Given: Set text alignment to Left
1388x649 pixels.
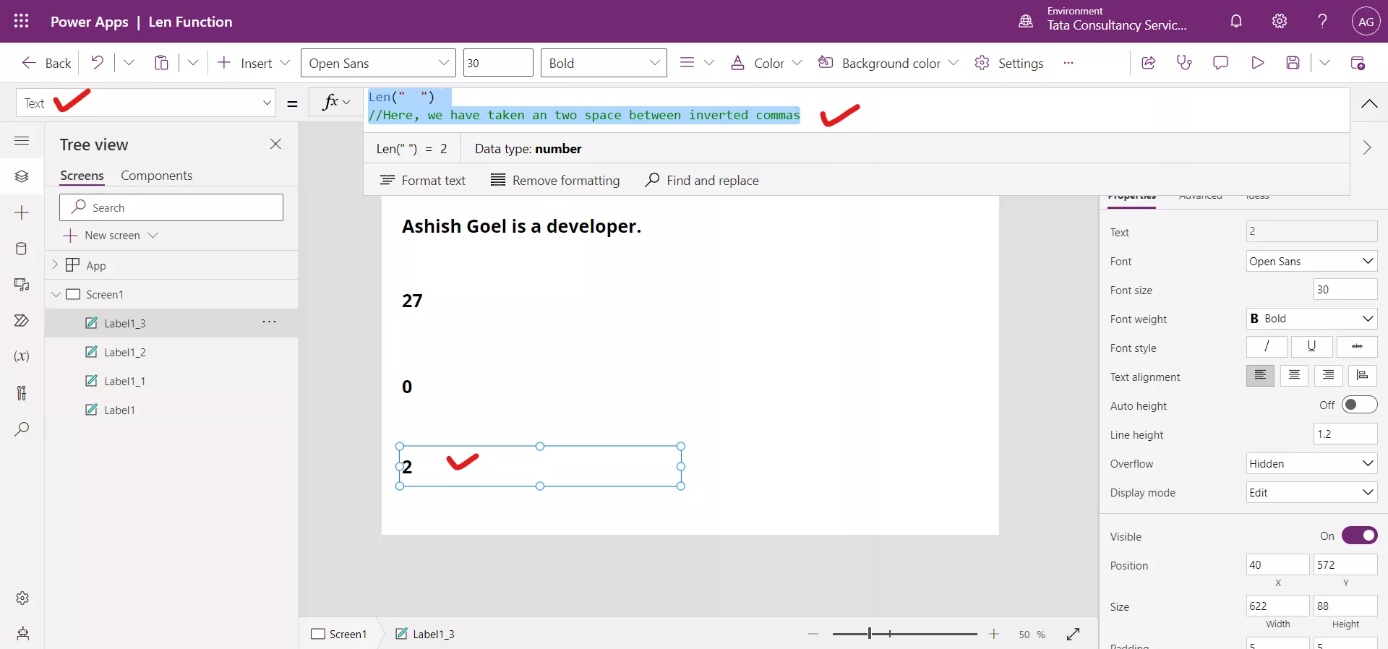Looking at the screenshot, I should point(1260,376).
